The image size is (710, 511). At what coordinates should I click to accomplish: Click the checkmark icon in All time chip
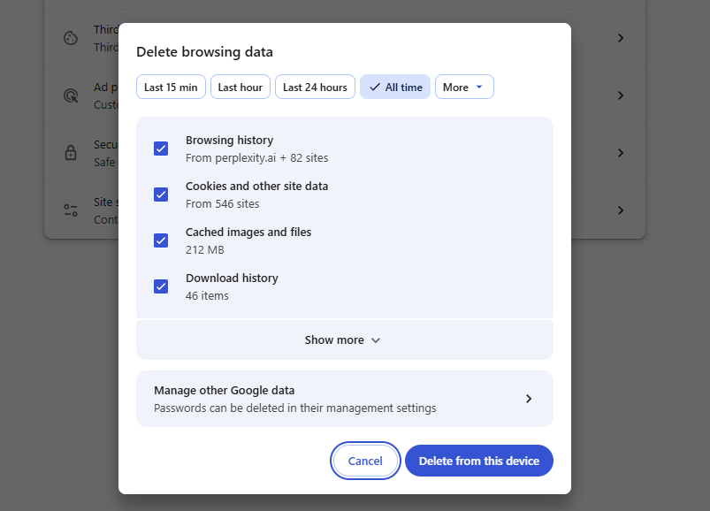point(375,87)
